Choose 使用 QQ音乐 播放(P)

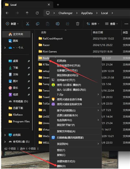click(x=69, y=85)
